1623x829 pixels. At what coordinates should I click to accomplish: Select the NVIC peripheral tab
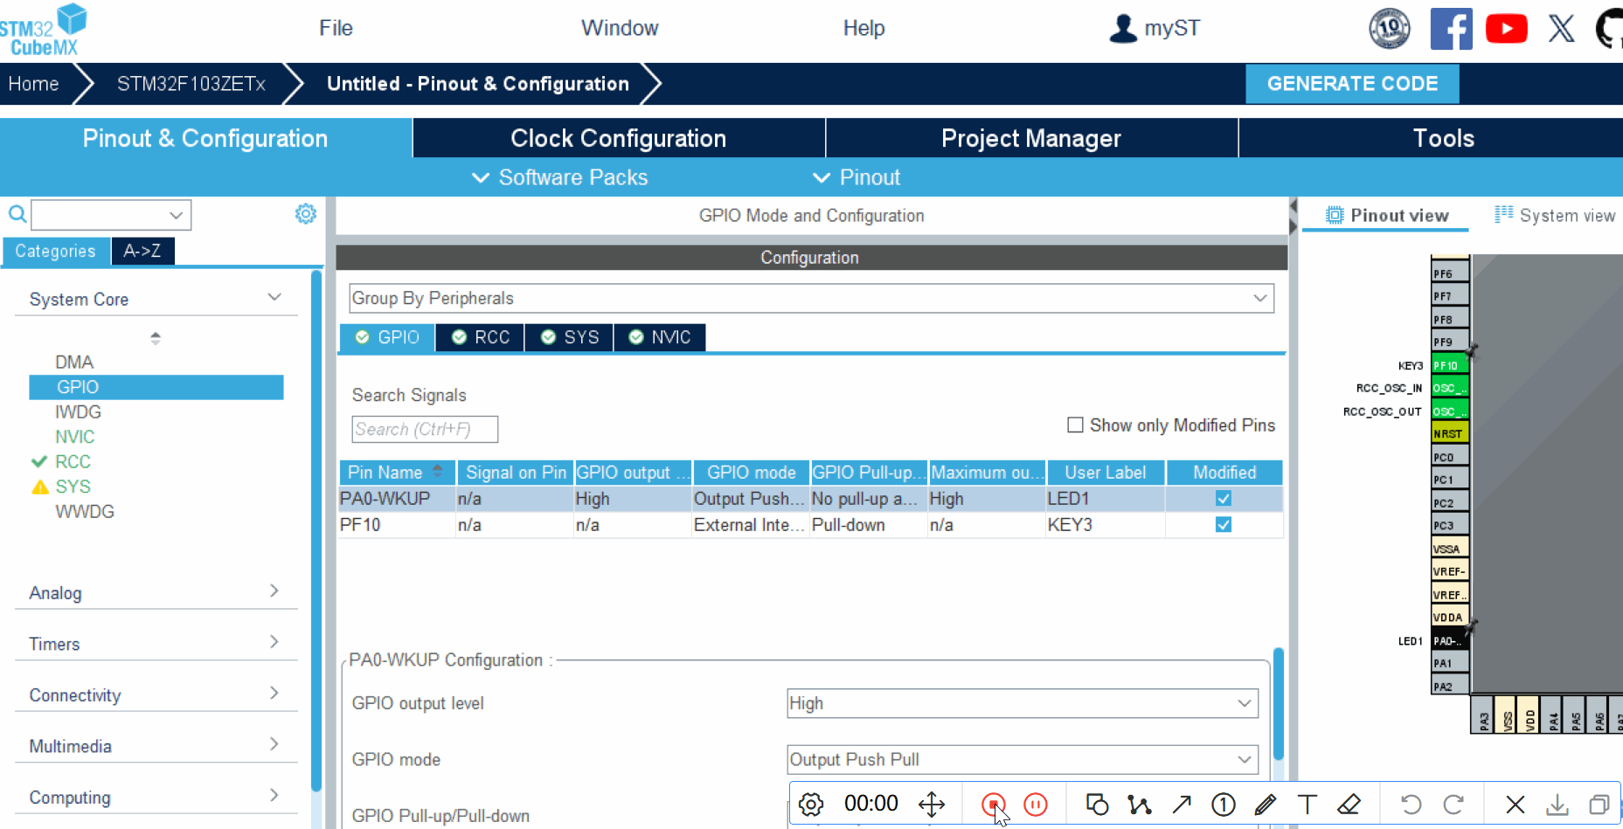(660, 337)
